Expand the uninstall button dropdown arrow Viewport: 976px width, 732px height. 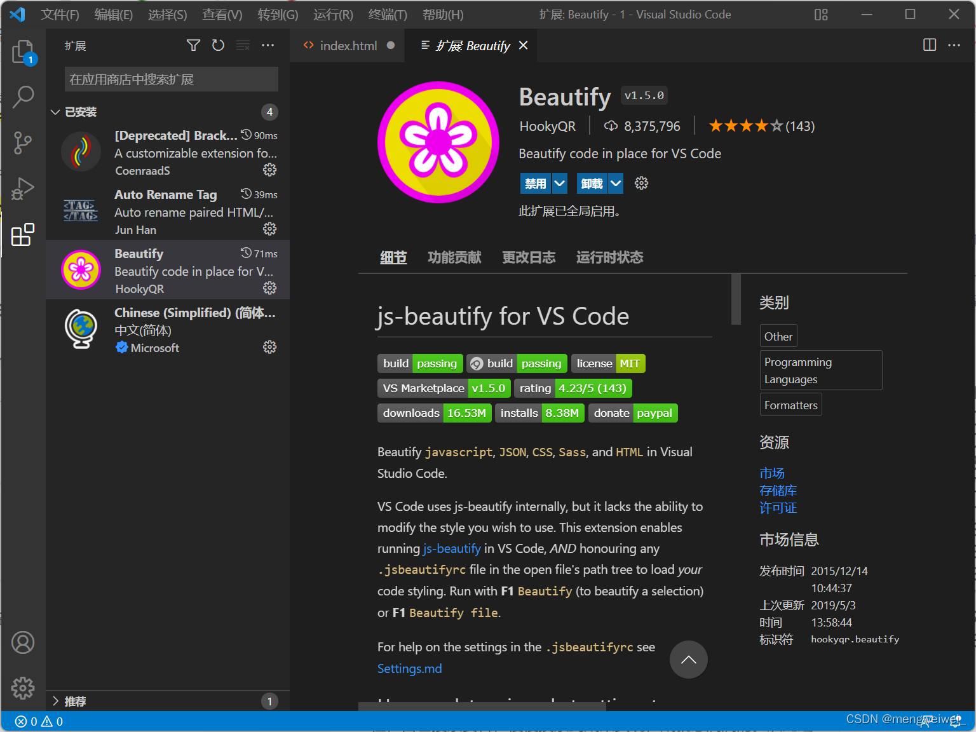click(616, 184)
